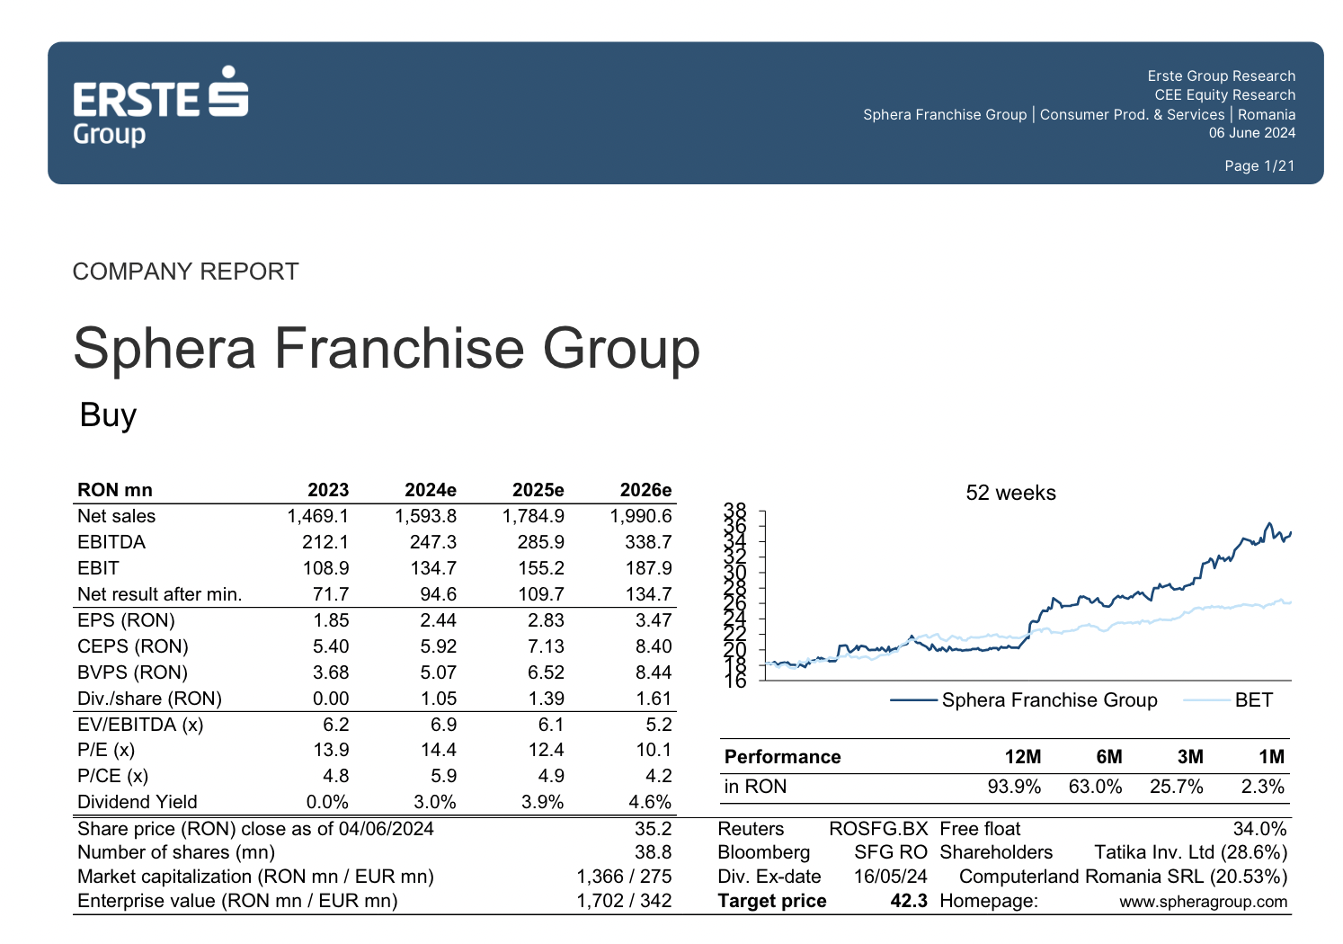Click the 'BET' chart legend entry
This screenshot has height=944, width=1343.
(1229, 700)
